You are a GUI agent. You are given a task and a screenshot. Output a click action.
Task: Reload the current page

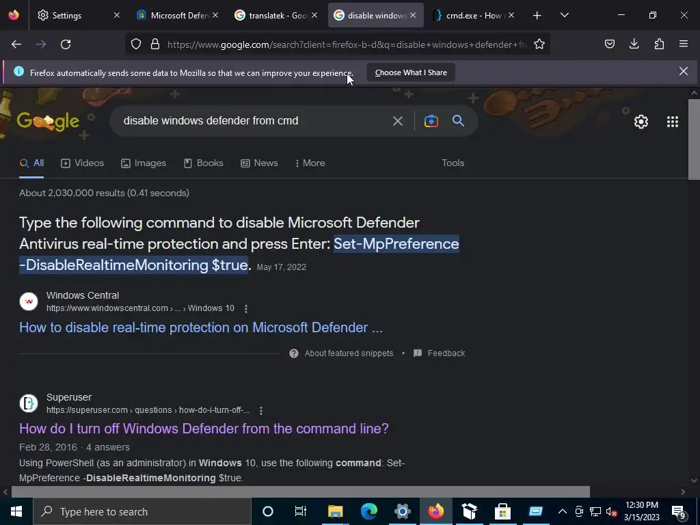tap(66, 44)
